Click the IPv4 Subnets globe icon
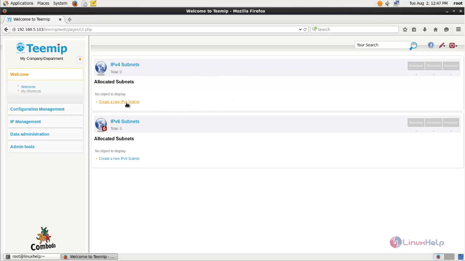The image size is (465, 261). click(x=101, y=68)
